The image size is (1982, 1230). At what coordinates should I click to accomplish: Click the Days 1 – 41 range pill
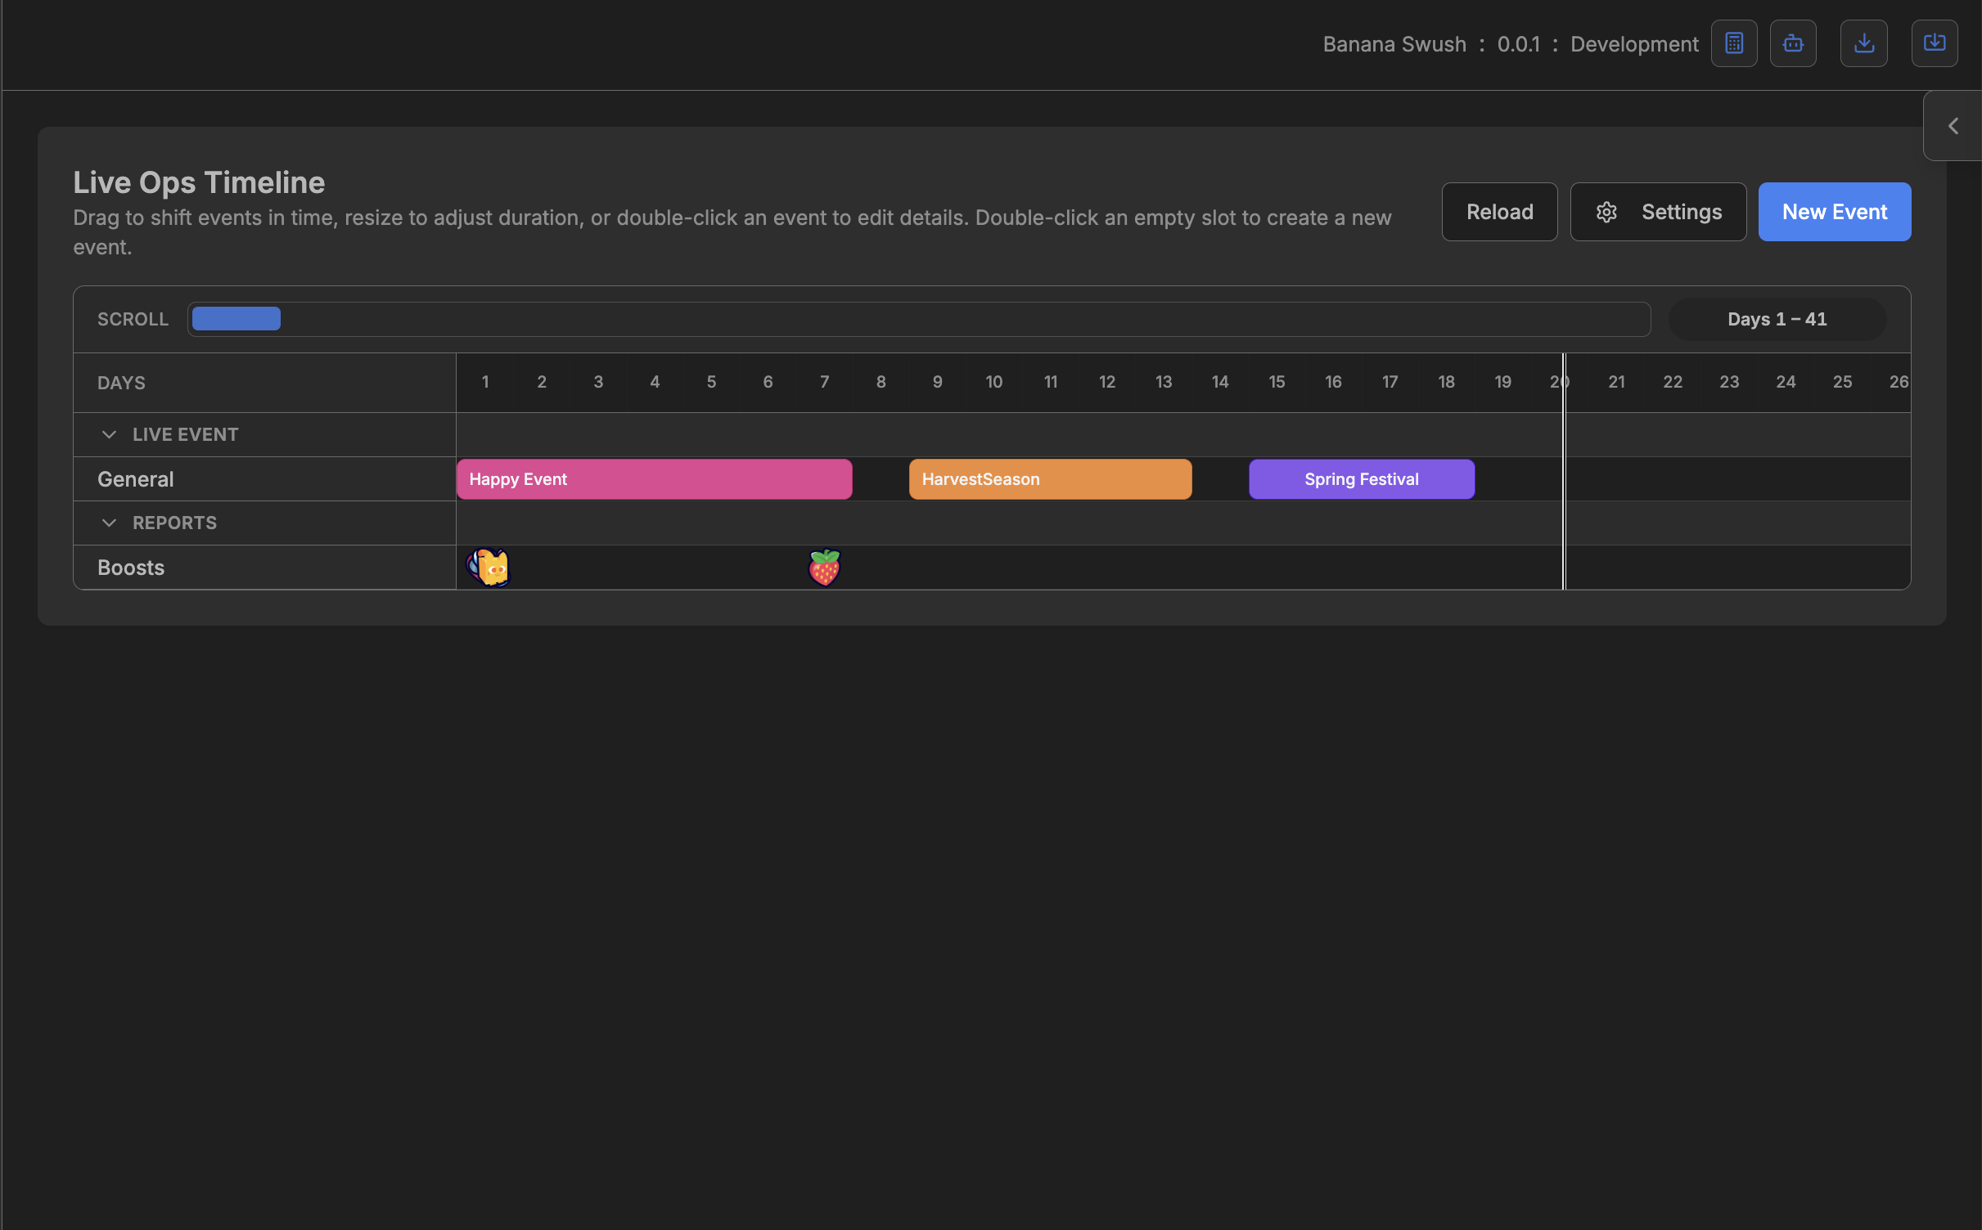click(x=1777, y=319)
